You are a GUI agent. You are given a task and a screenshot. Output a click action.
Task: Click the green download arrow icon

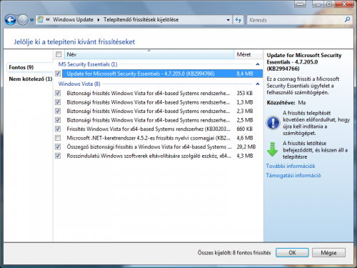(x=272, y=149)
